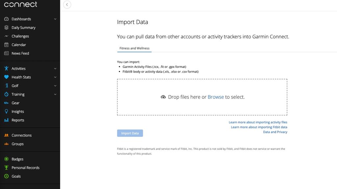The image size is (337, 189).
Task: Open the News Feed menu item
Action: click(20, 53)
